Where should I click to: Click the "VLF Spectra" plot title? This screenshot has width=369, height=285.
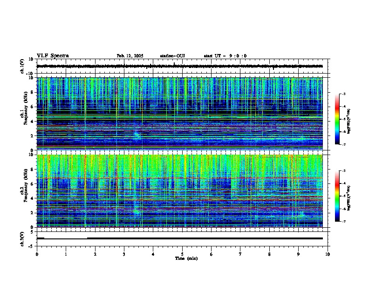(53, 56)
